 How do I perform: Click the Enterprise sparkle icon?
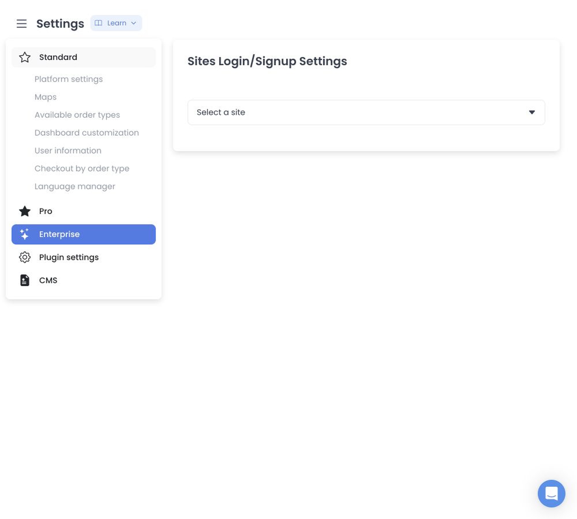click(x=25, y=234)
